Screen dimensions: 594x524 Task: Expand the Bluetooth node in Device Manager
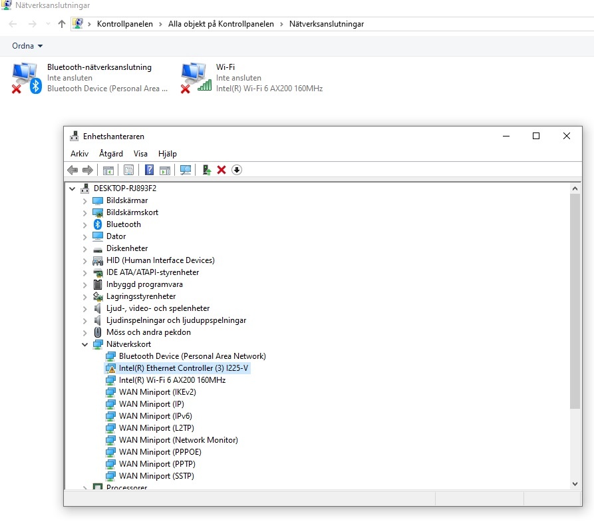click(x=85, y=225)
